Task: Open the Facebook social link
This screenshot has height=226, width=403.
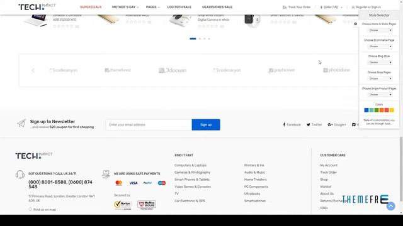Action: [292, 124]
